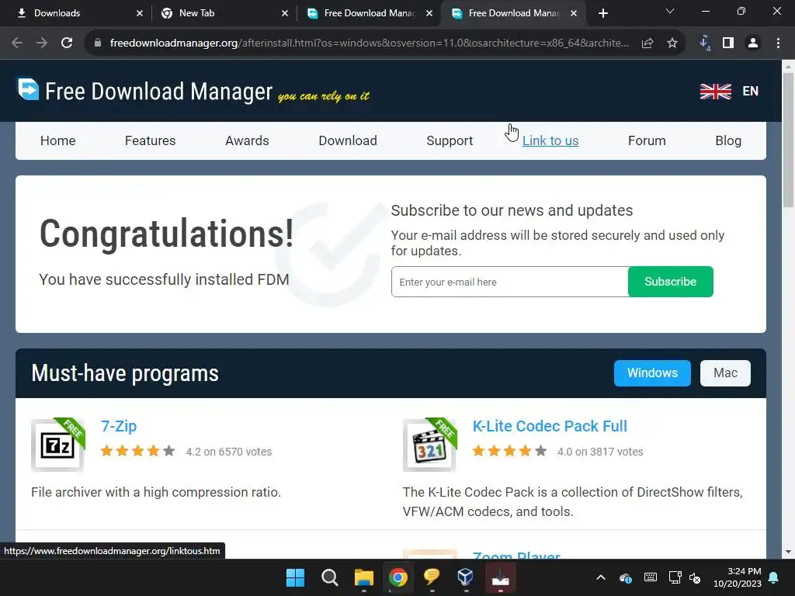Open the Download page

[348, 140]
